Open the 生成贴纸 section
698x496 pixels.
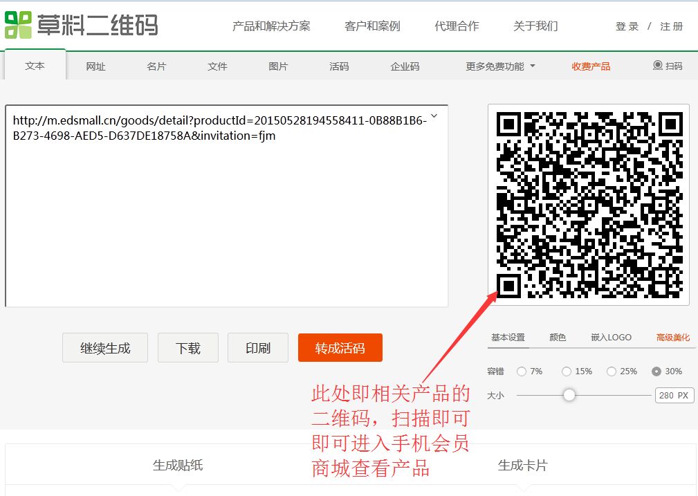tap(178, 466)
